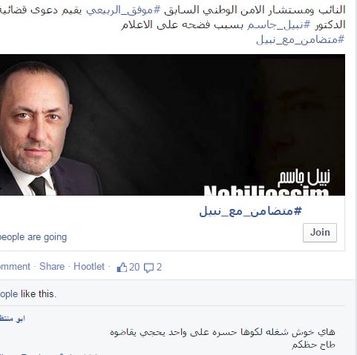
Task: Open the Hootlet link
Action: tap(89, 267)
